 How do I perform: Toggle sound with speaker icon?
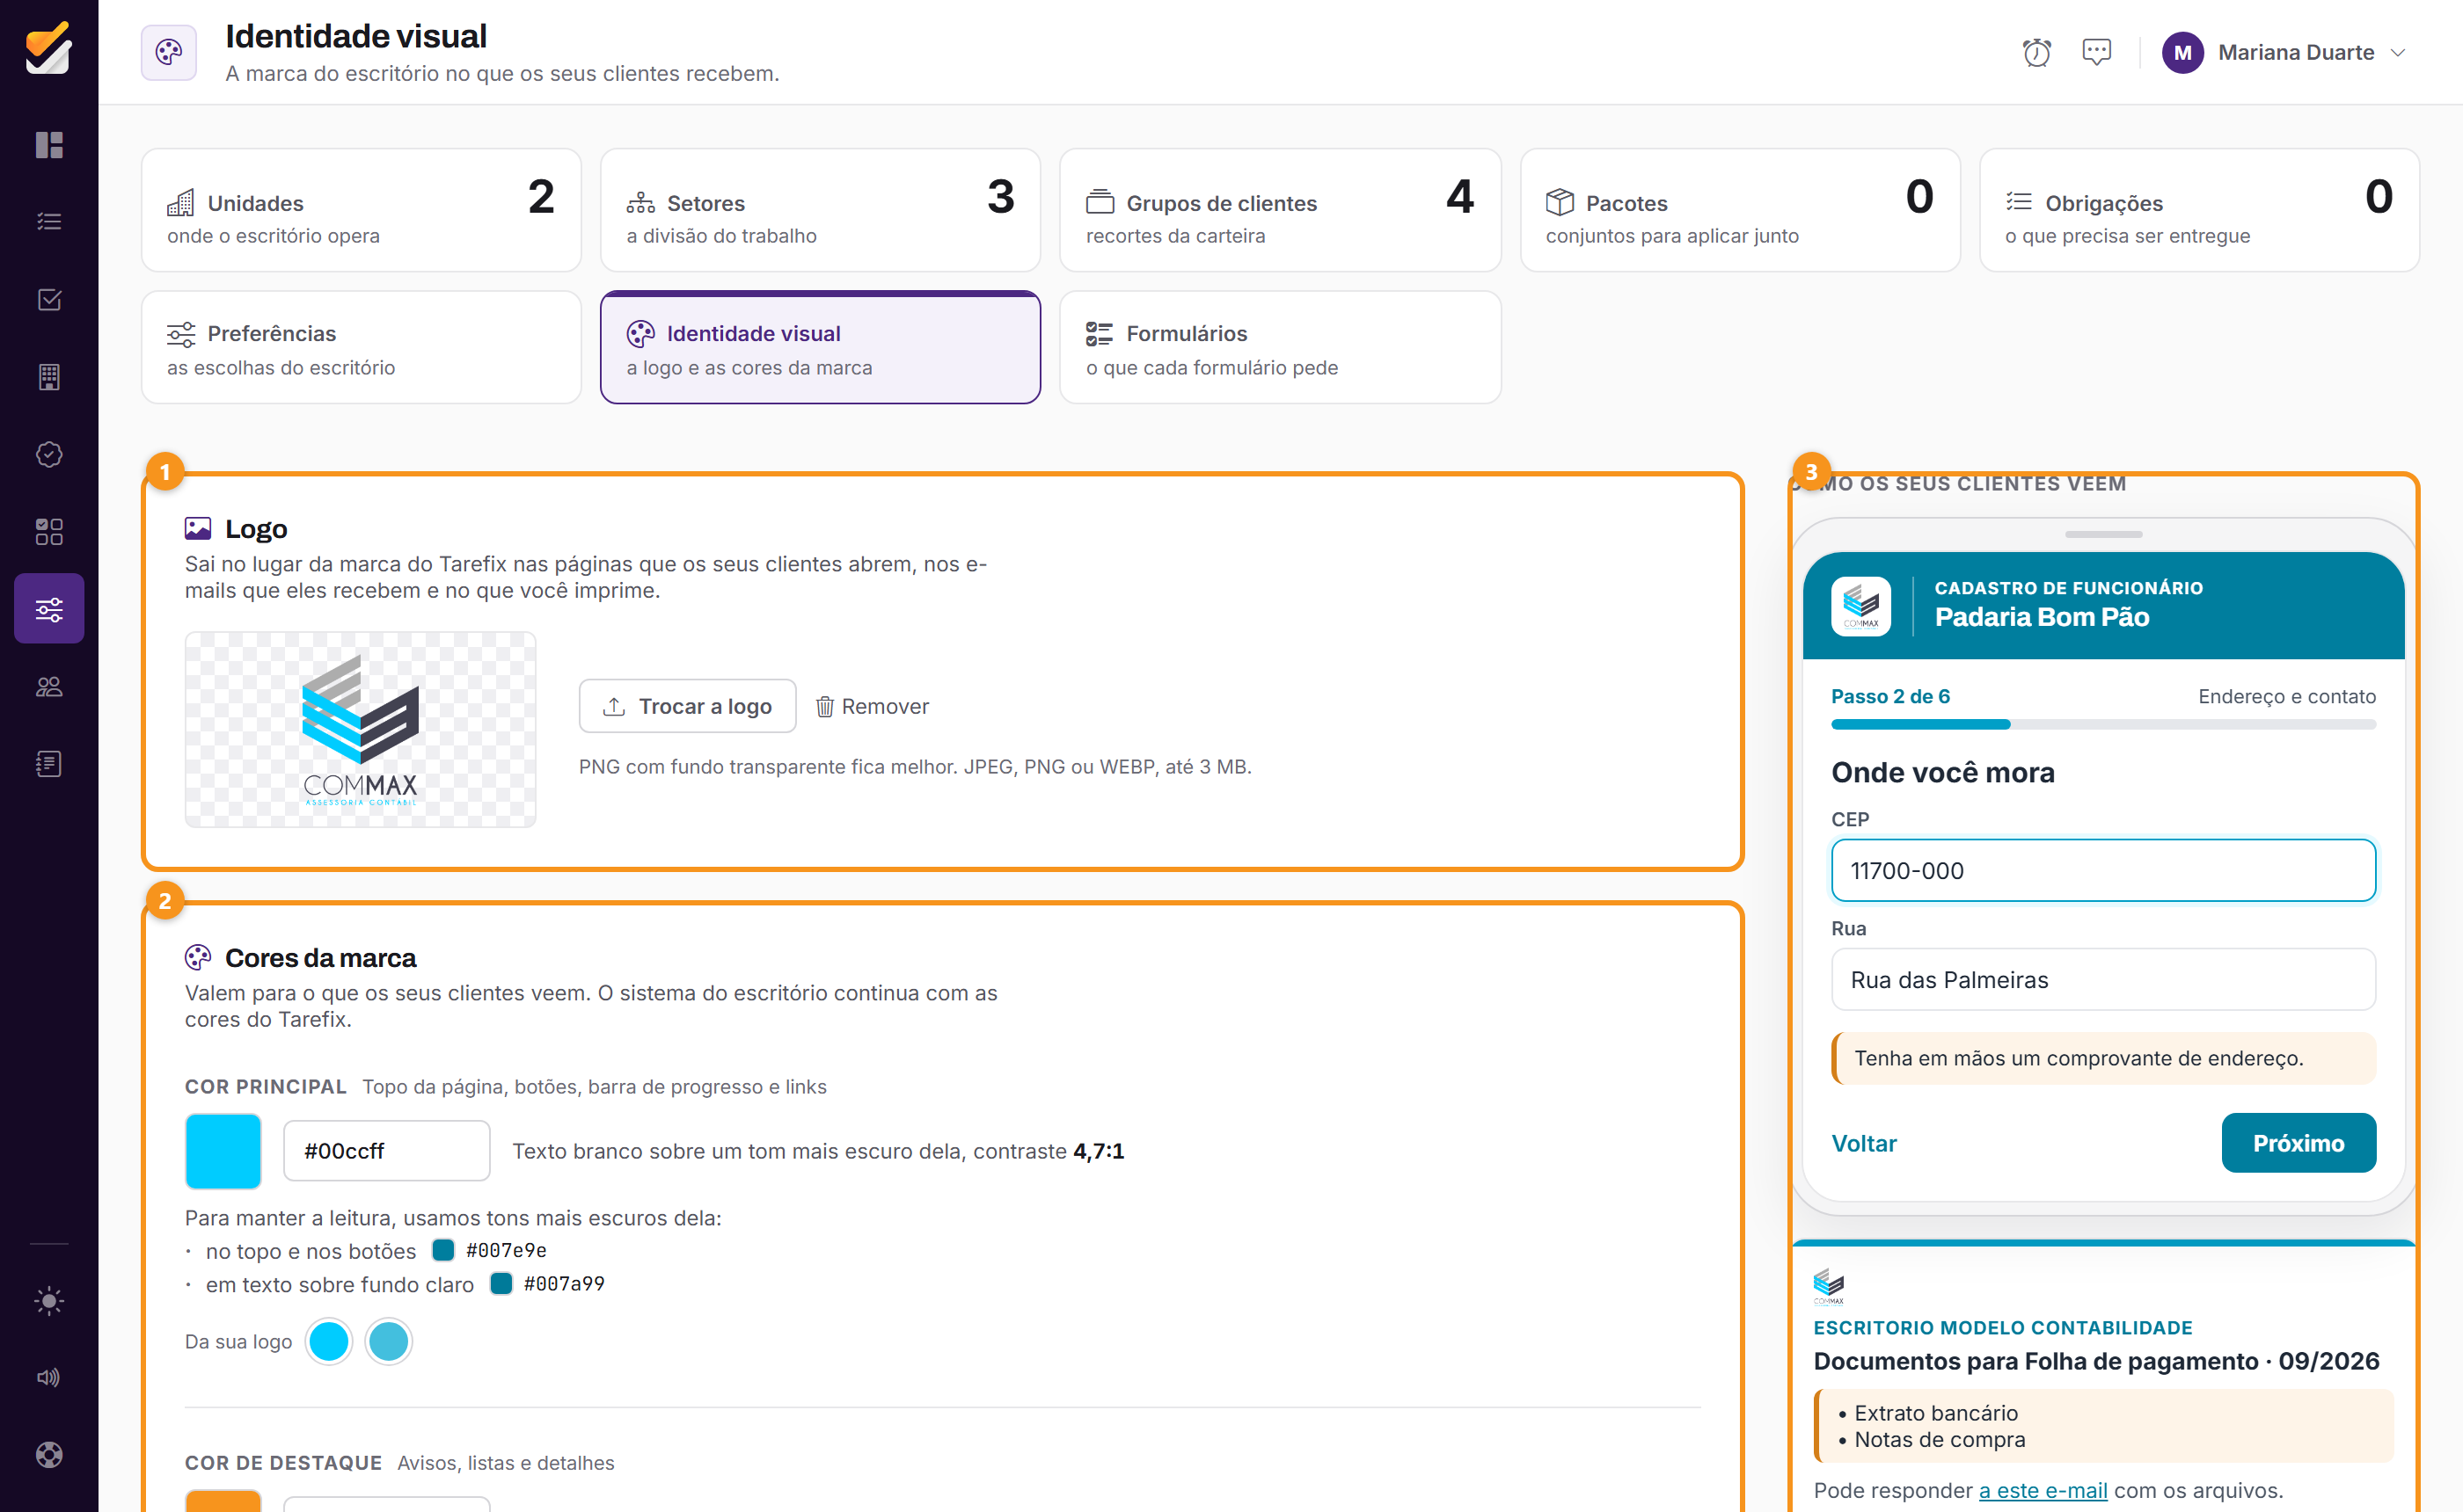tap(49, 1378)
